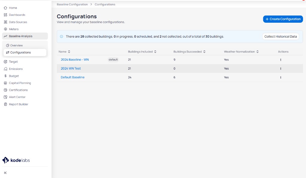Viewport: 306px width, 178px height.
Task: Open actions menu for Default Baseline
Action: point(281,77)
